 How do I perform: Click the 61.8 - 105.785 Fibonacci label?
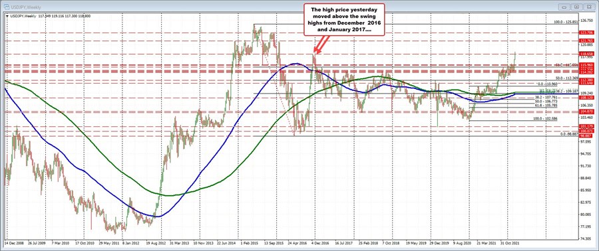point(546,106)
